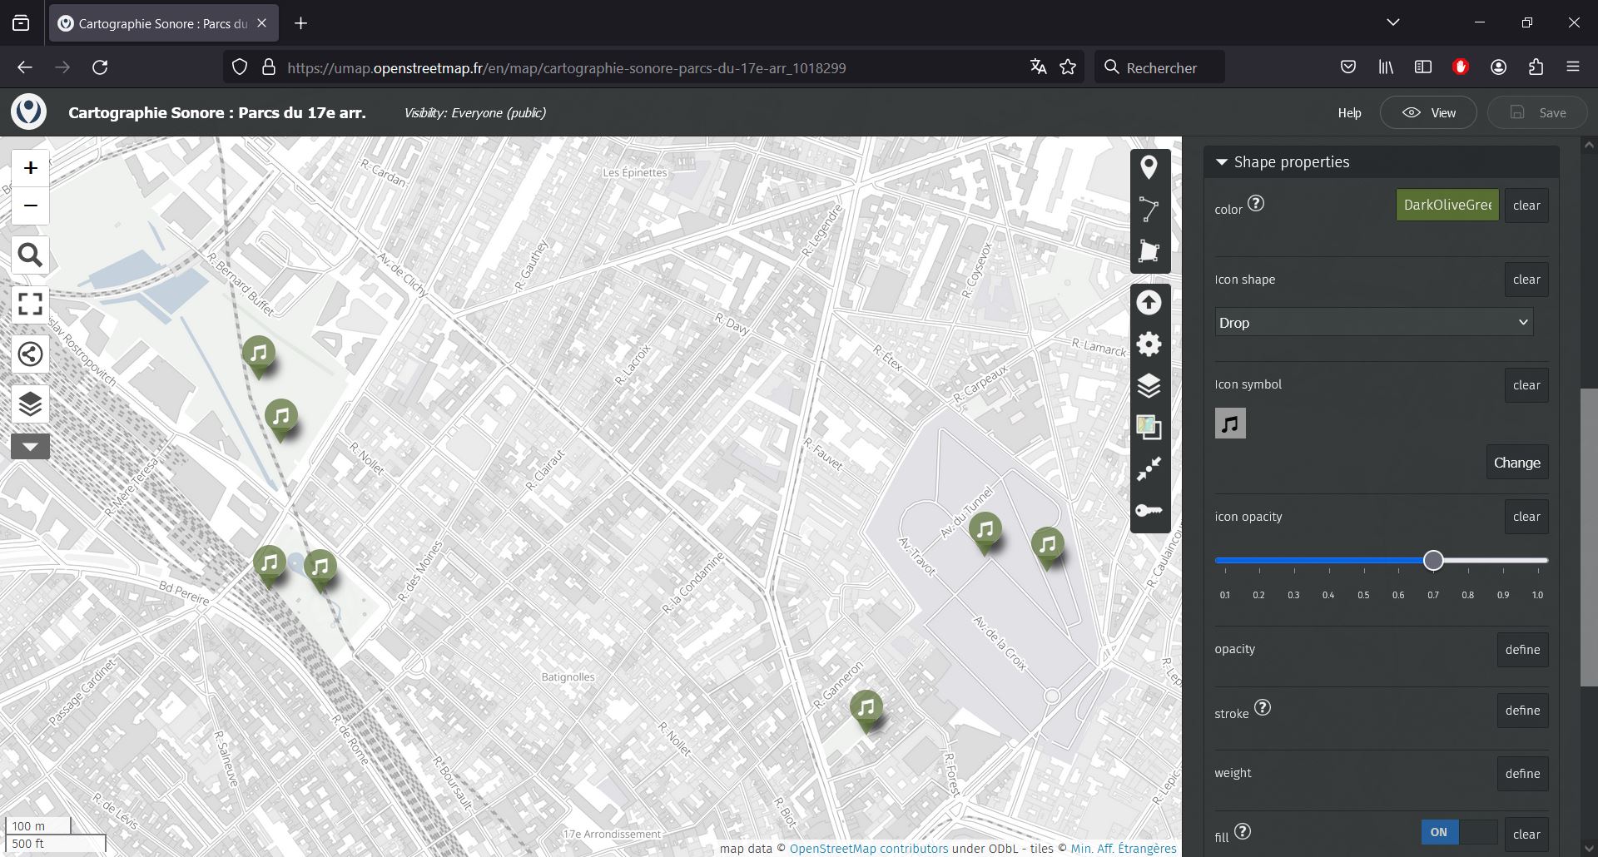Click the side panel vertical scrollbar
The height and width of the screenshot is (857, 1598).
coord(1588,537)
